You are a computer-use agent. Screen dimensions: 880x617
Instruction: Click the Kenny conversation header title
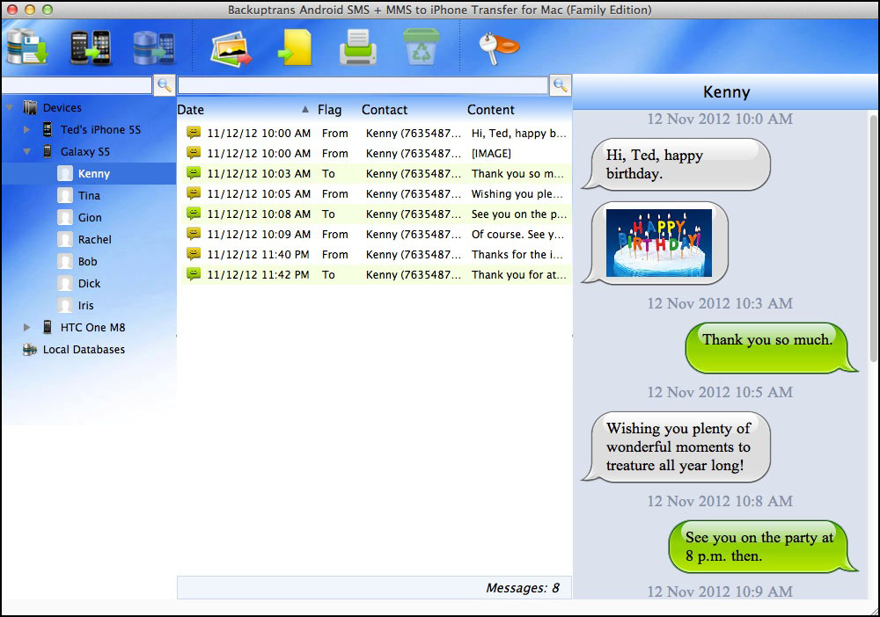coord(726,92)
